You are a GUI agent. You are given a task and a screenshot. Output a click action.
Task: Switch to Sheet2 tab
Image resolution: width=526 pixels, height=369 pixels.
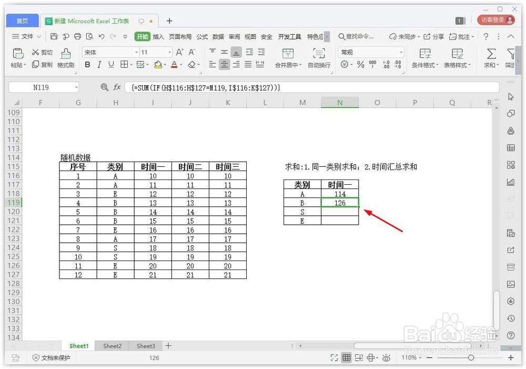coord(112,346)
